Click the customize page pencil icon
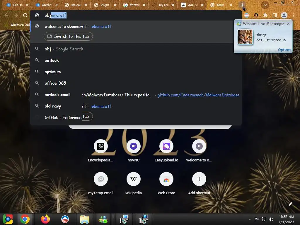This screenshot has width=300, height=225. 290,204
